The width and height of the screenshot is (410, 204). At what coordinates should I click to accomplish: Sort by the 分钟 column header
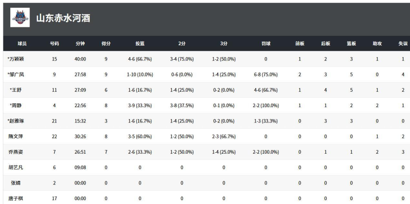point(81,44)
